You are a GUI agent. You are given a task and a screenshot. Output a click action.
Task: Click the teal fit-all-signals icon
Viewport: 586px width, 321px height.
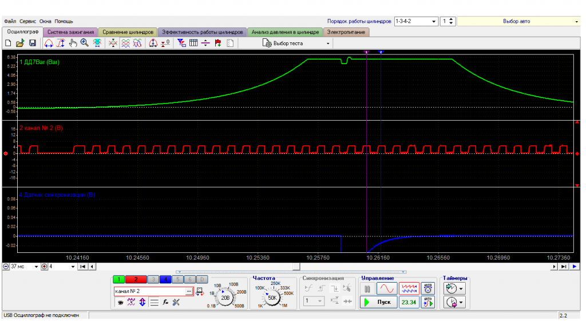(x=97, y=43)
